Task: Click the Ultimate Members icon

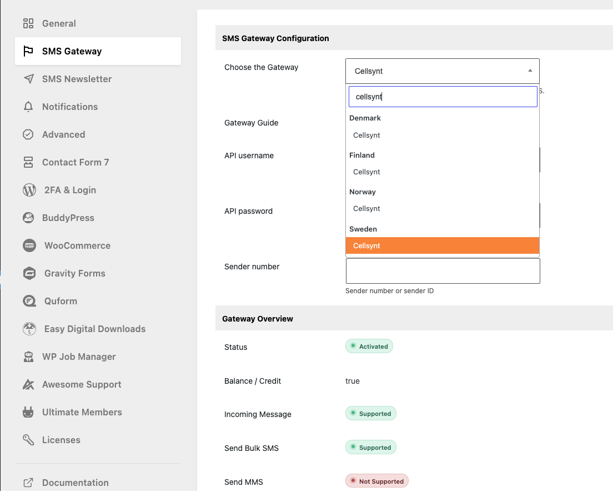Action: (x=28, y=412)
